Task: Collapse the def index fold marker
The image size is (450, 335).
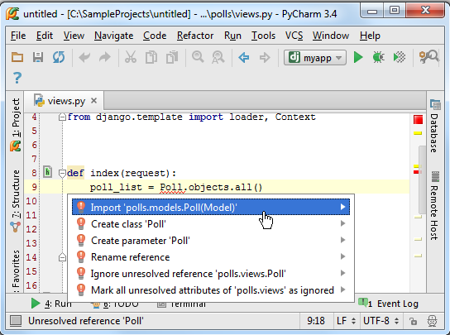Action: [x=62, y=173]
